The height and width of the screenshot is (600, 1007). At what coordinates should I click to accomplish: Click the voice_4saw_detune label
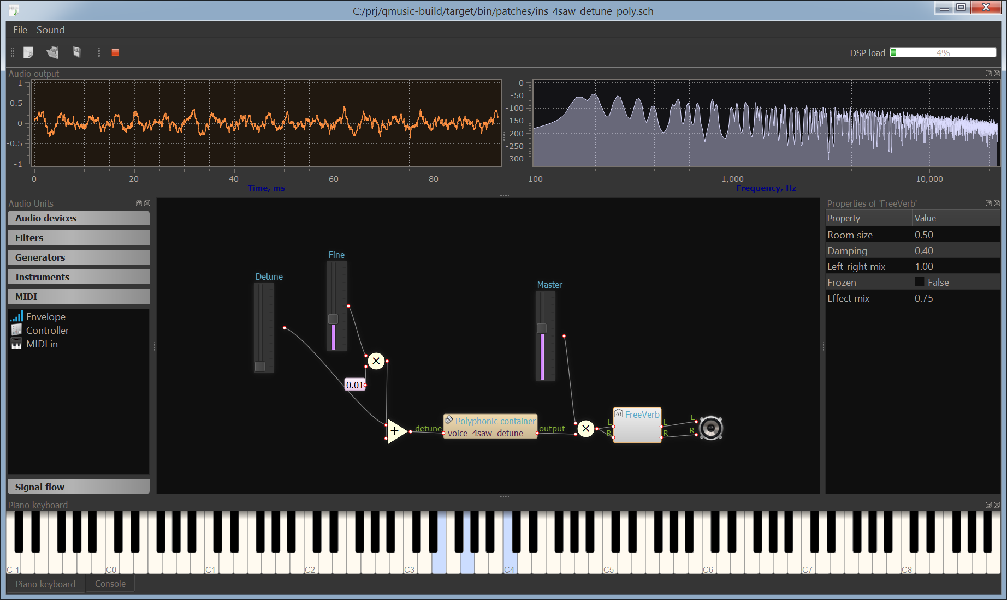click(x=485, y=433)
